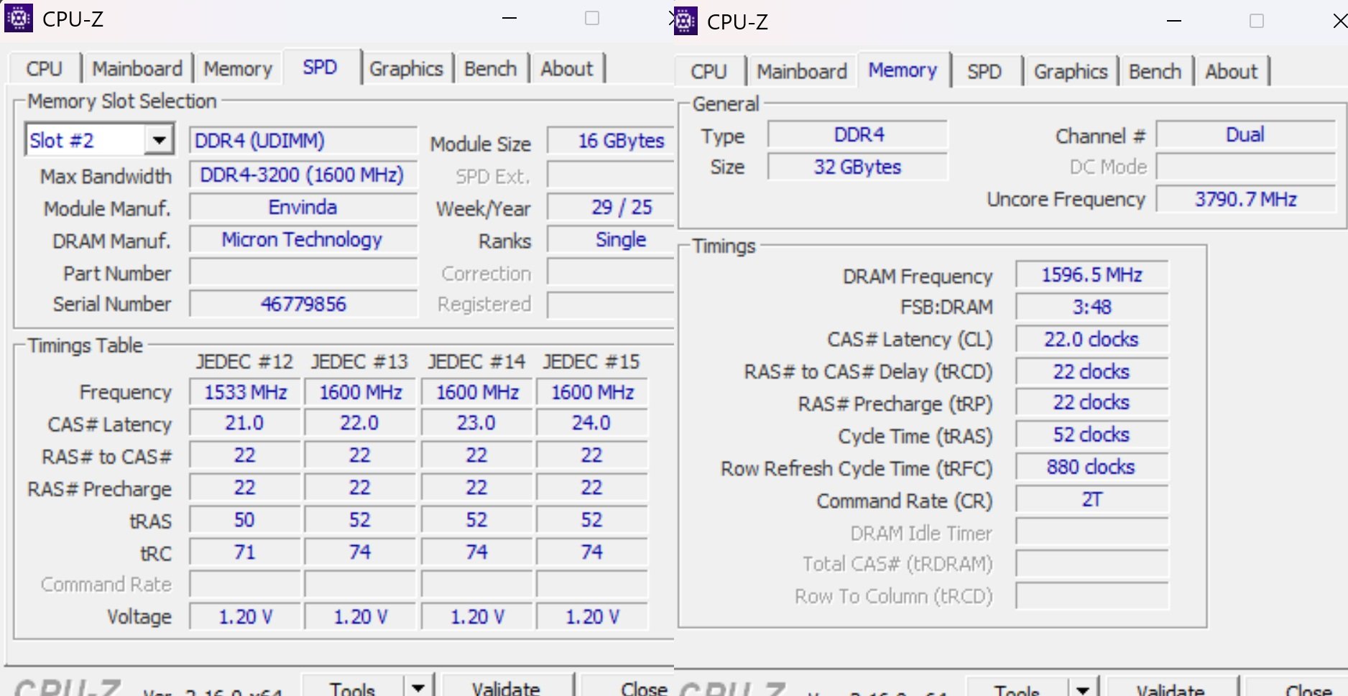Image resolution: width=1348 pixels, height=696 pixels.
Task: Close the right CPU-Z window
Action: click(1339, 21)
